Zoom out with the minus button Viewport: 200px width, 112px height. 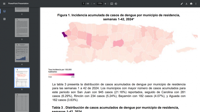pyautogui.click(x=94, y=4)
